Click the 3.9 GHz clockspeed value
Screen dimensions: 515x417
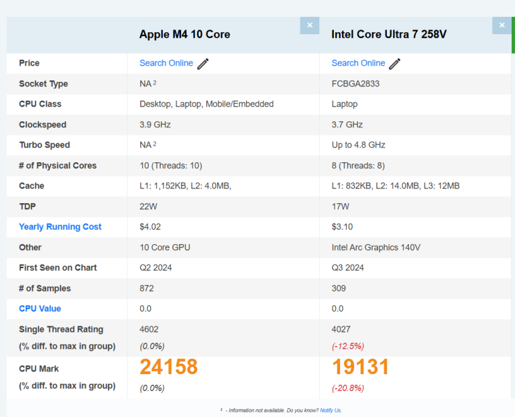tap(155, 125)
